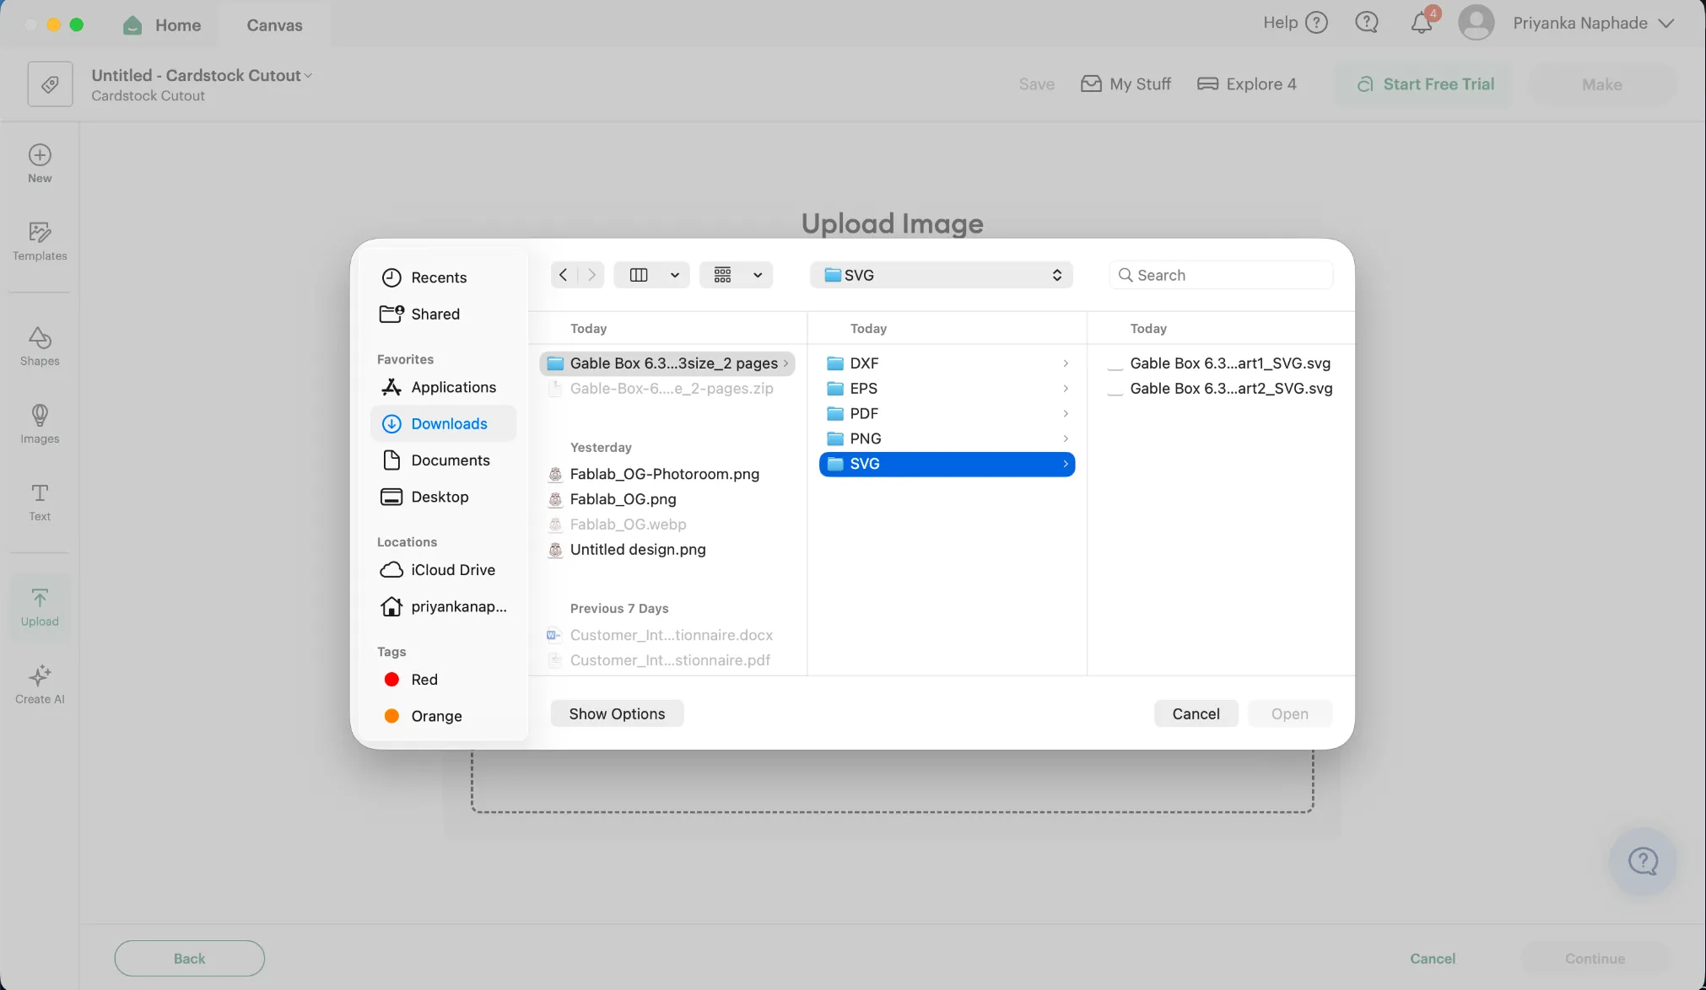
Task: Open the Templates panel
Action: pos(40,241)
